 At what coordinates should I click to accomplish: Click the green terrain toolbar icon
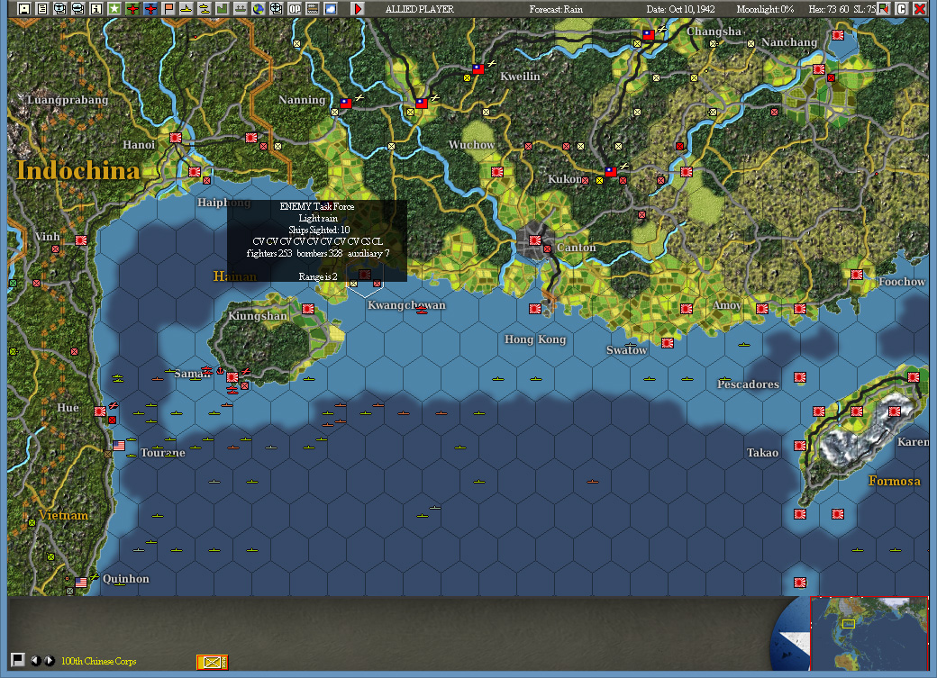click(222, 8)
